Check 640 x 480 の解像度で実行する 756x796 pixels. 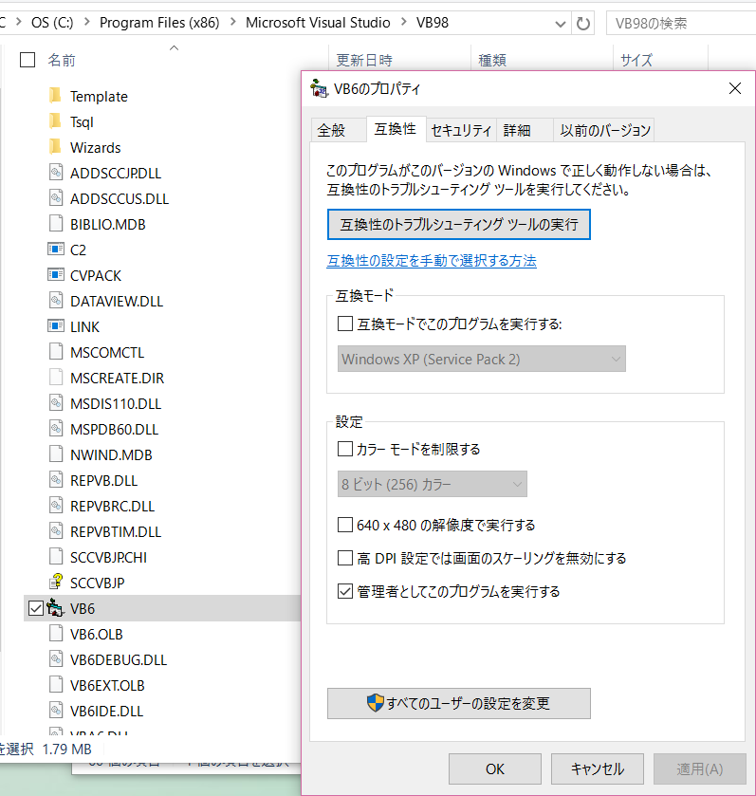pyautogui.click(x=345, y=525)
